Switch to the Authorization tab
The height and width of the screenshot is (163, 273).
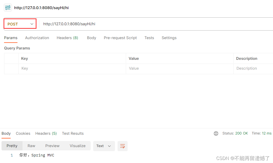tap(37, 38)
